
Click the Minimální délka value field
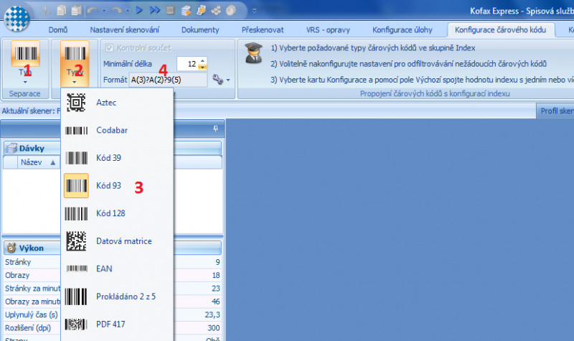187,64
